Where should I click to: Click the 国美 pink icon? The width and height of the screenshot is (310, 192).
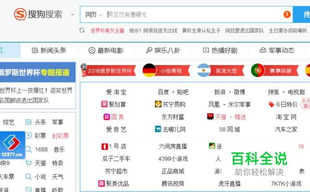[x=107, y=117]
